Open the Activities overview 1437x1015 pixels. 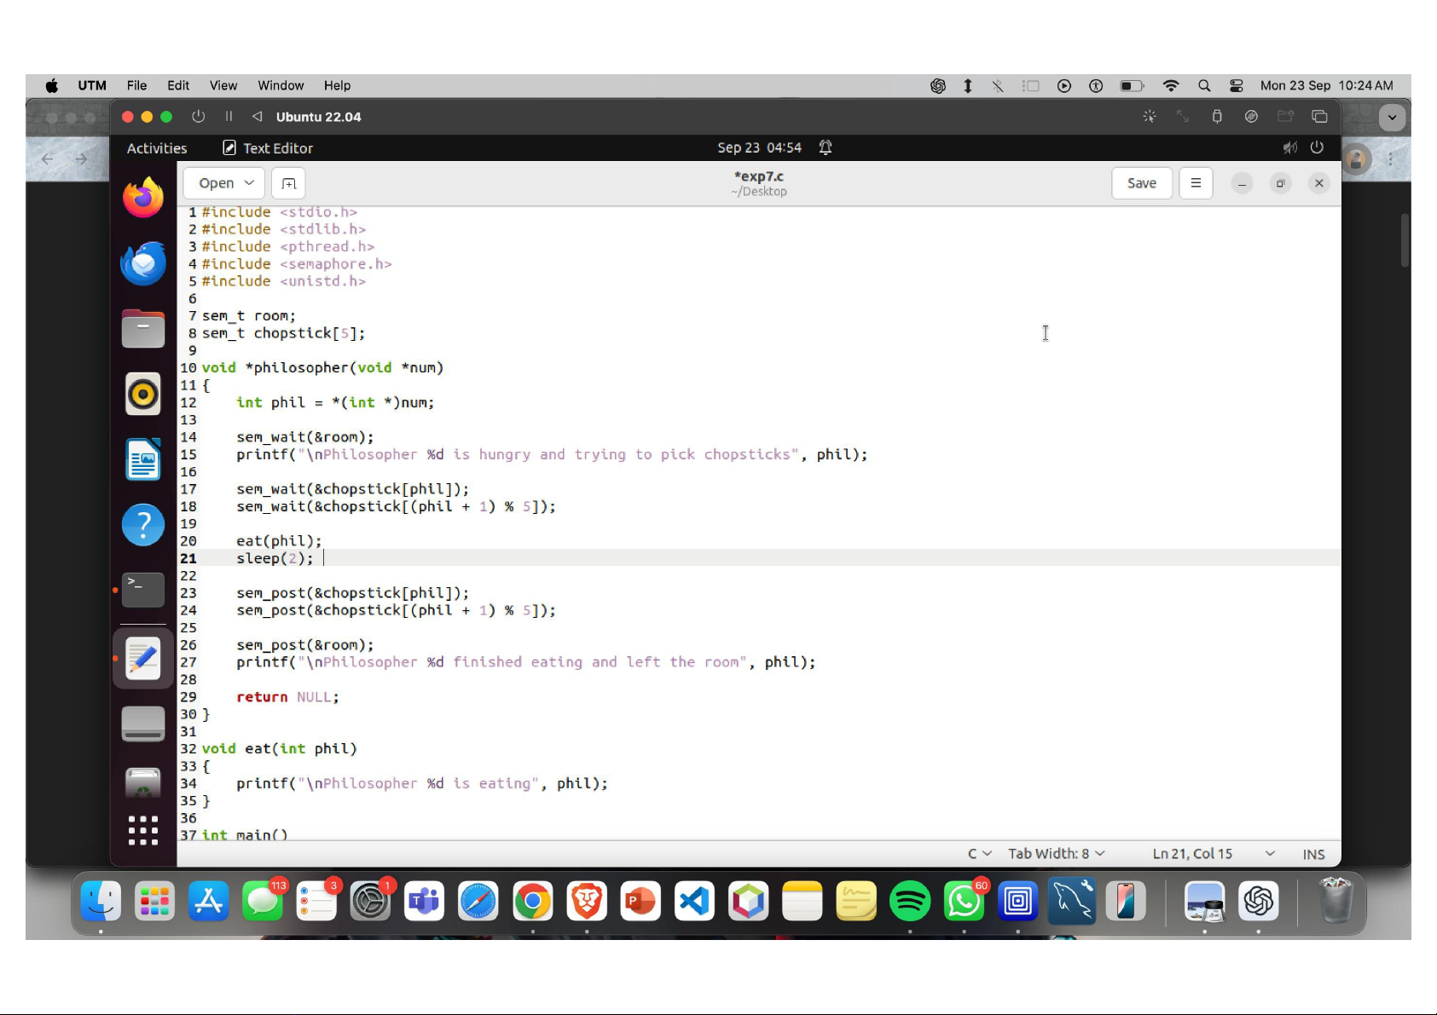coord(157,148)
